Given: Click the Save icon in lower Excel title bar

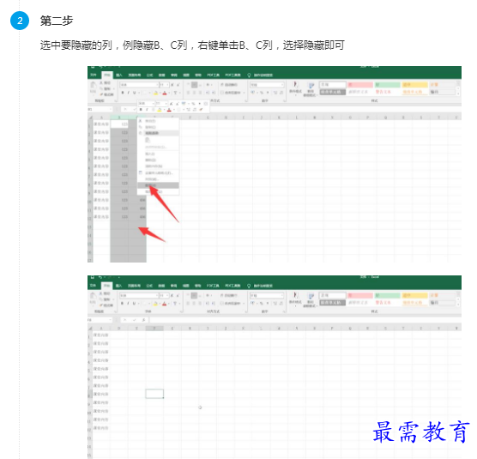Looking at the screenshot, I should tap(93, 277).
